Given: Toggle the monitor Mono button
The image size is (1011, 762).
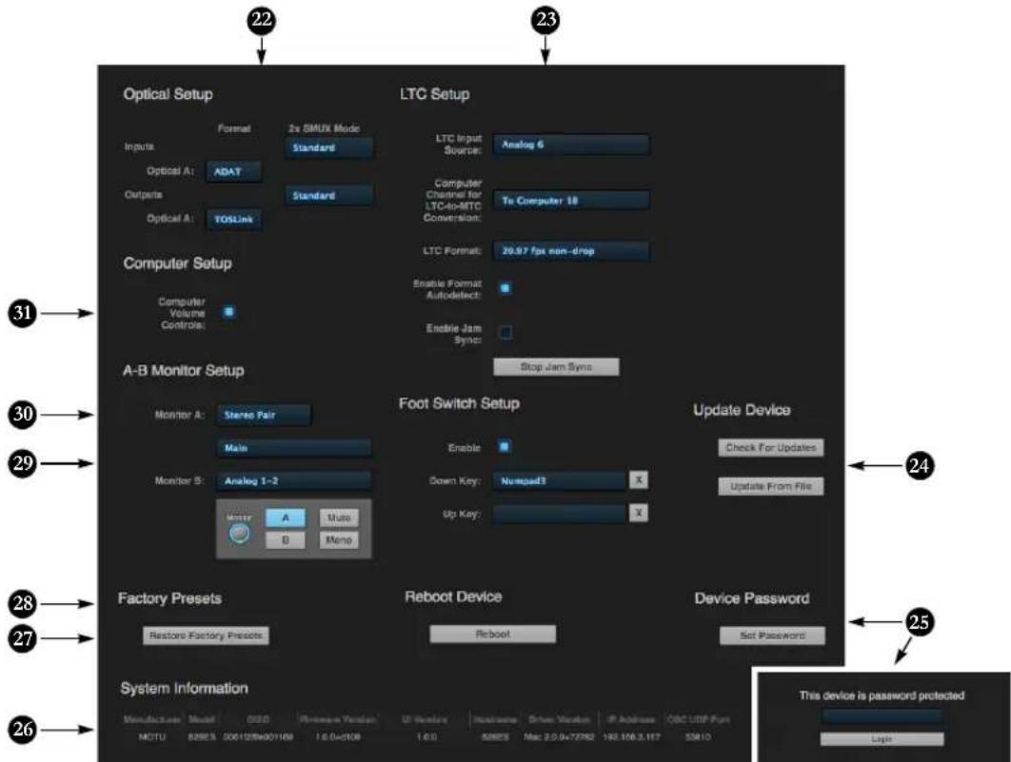Looking at the screenshot, I should 339,539.
